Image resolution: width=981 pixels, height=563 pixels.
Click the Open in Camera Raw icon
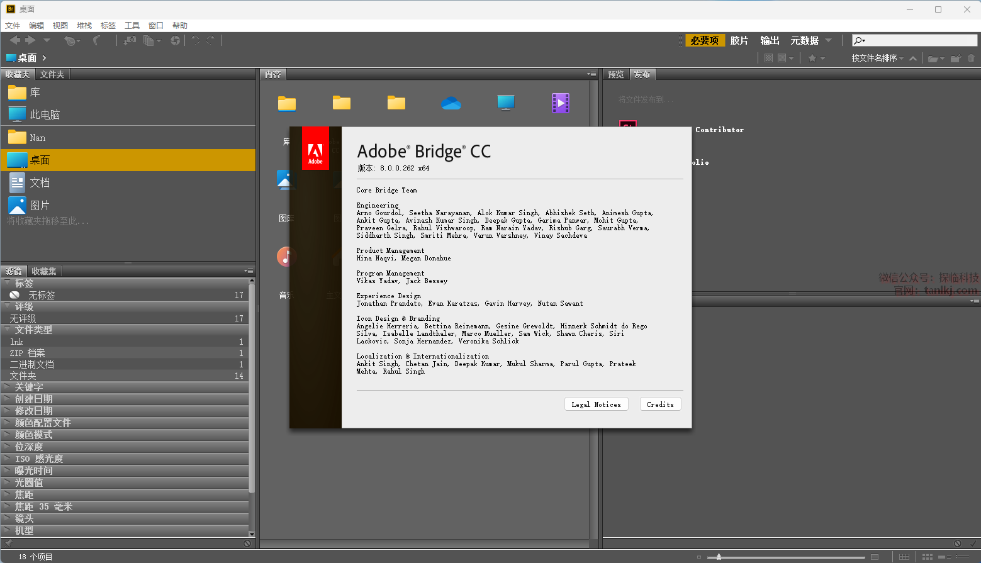click(x=175, y=40)
